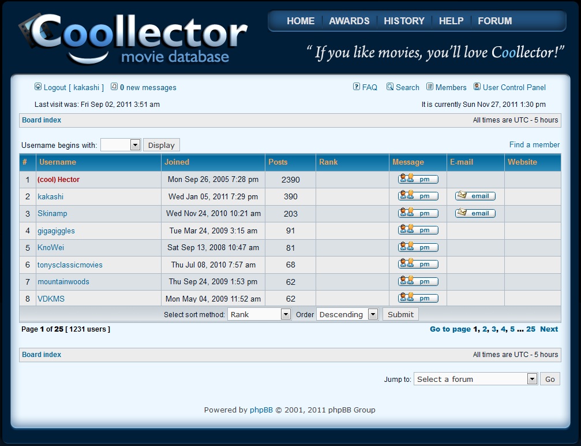Go to page 25 of members
Viewport: 581px width, 446px height.
[x=531, y=329]
